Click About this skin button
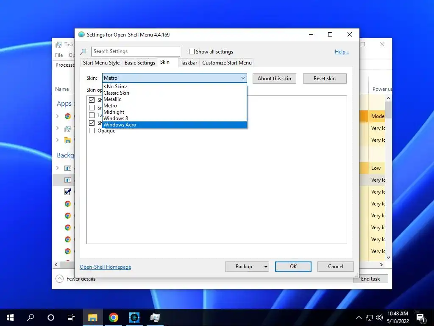 pos(274,79)
